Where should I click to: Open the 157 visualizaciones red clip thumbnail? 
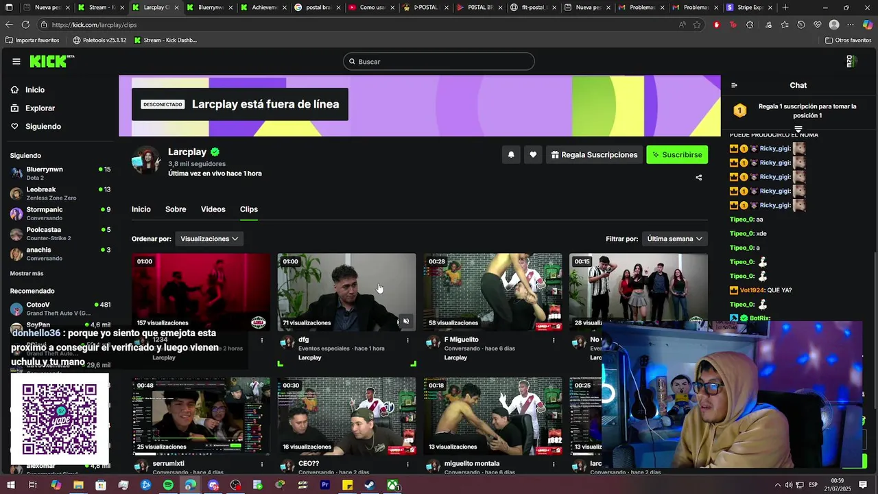coord(201,292)
